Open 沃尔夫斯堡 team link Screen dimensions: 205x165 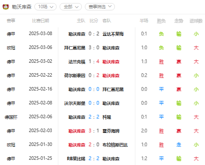(75, 103)
